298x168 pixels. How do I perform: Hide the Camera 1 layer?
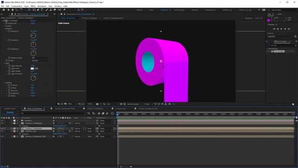click(2, 120)
